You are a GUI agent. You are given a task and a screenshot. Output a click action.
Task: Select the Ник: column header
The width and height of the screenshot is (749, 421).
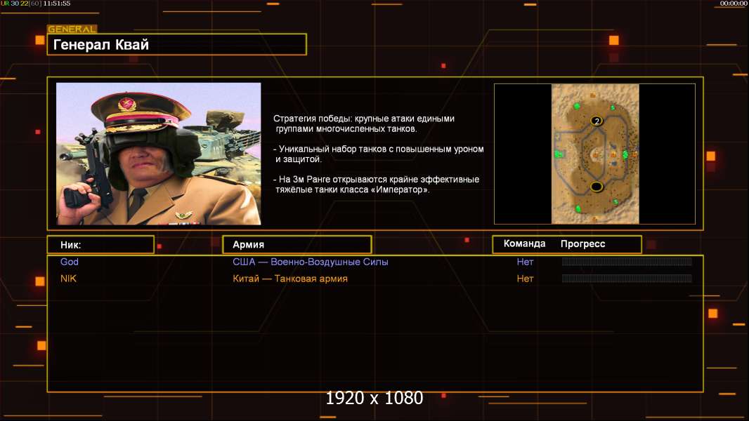click(100, 245)
